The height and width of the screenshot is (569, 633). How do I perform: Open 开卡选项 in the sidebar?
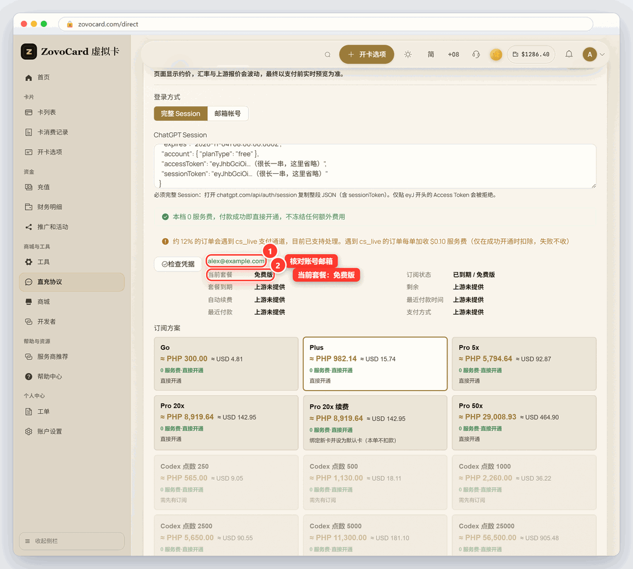pyautogui.click(x=71, y=152)
